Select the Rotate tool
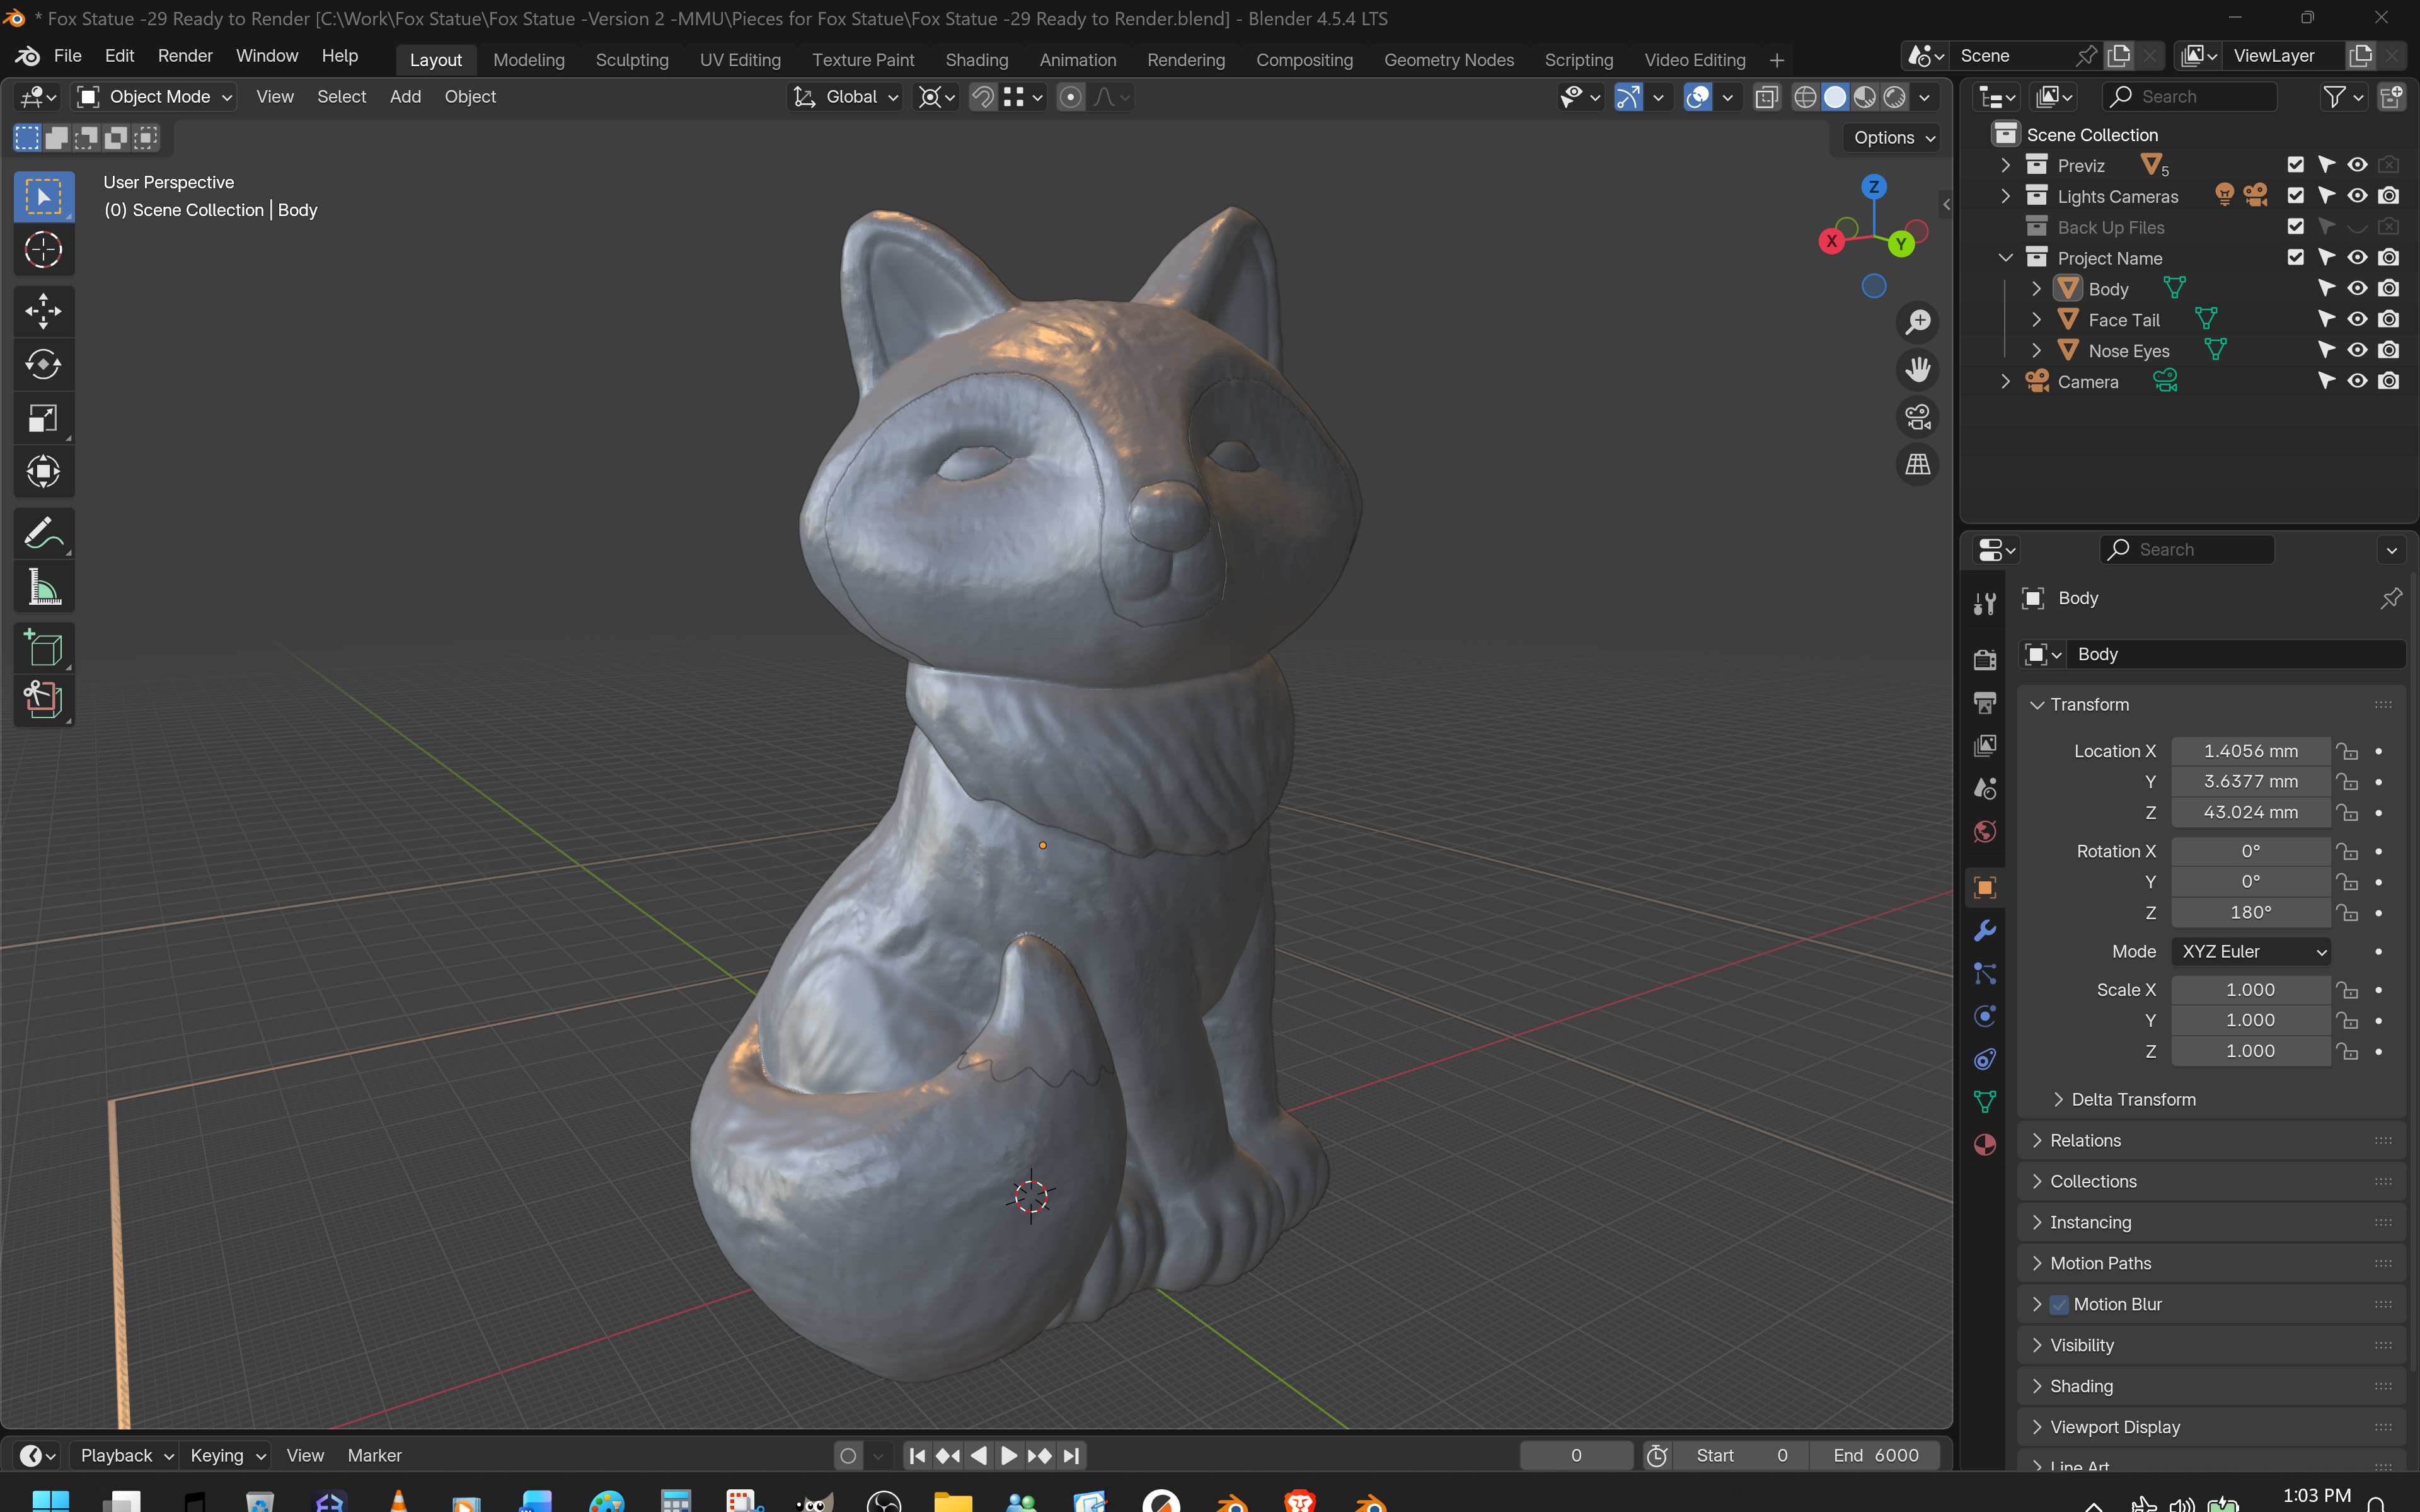Viewport: 2420px width, 1512px height. [43, 364]
